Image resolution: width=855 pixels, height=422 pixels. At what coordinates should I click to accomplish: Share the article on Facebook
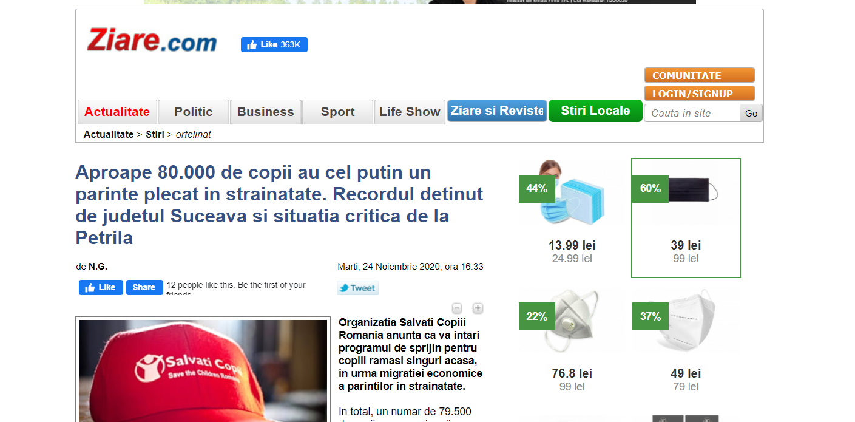pos(144,287)
